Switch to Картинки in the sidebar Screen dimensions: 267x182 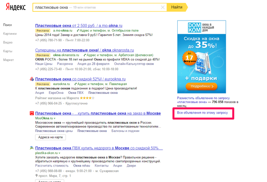coord(10,34)
